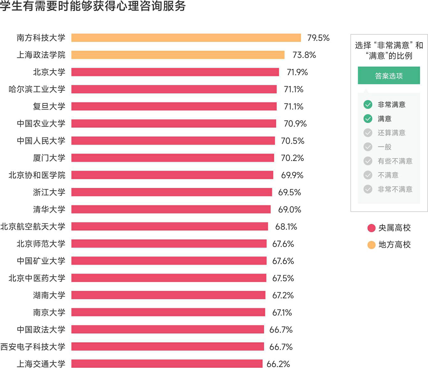
Task: Toggle the 非常满意 checkmark
Action: coord(368,104)
